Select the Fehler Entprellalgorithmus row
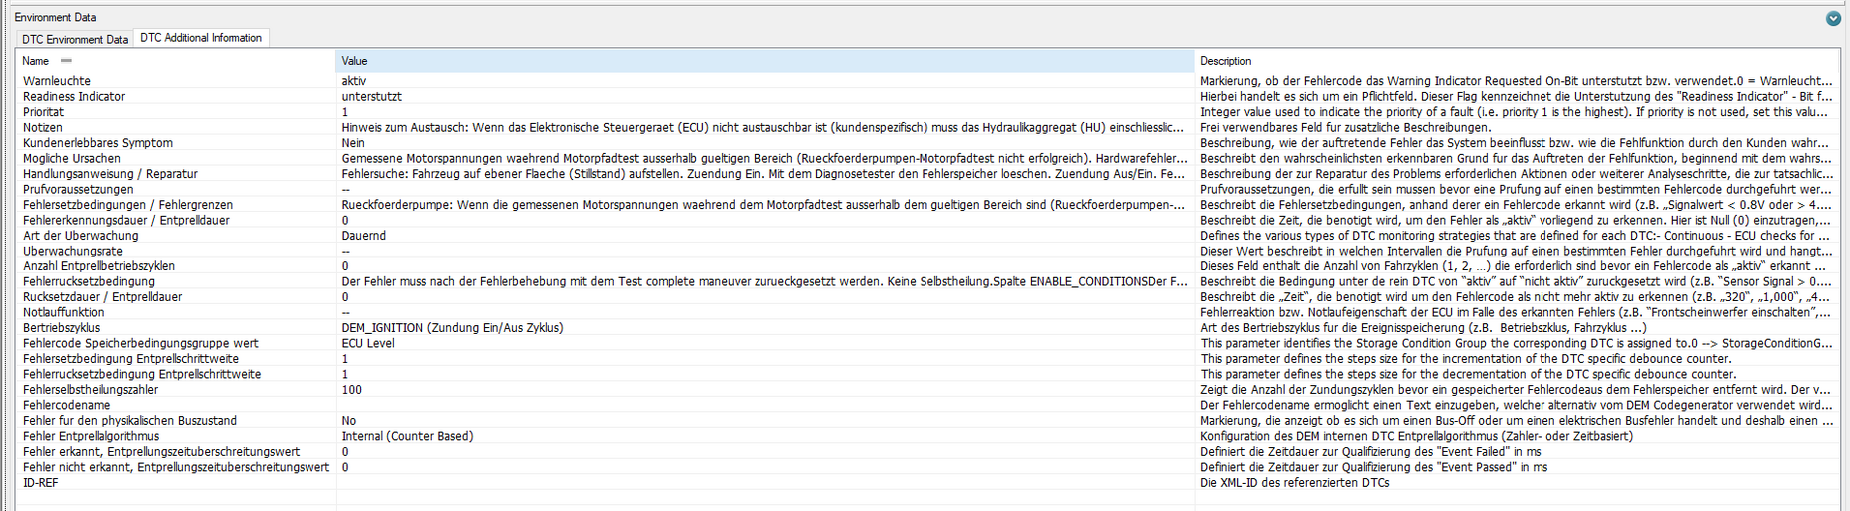Screen dimensions: 1850x511 point(91,436)
